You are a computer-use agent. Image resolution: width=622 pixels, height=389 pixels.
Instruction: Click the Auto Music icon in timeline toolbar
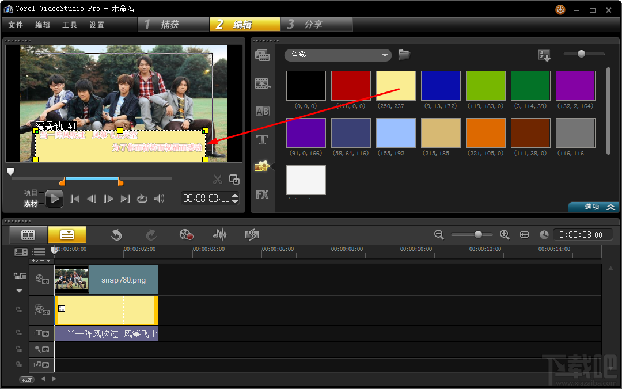coord(252,235)
